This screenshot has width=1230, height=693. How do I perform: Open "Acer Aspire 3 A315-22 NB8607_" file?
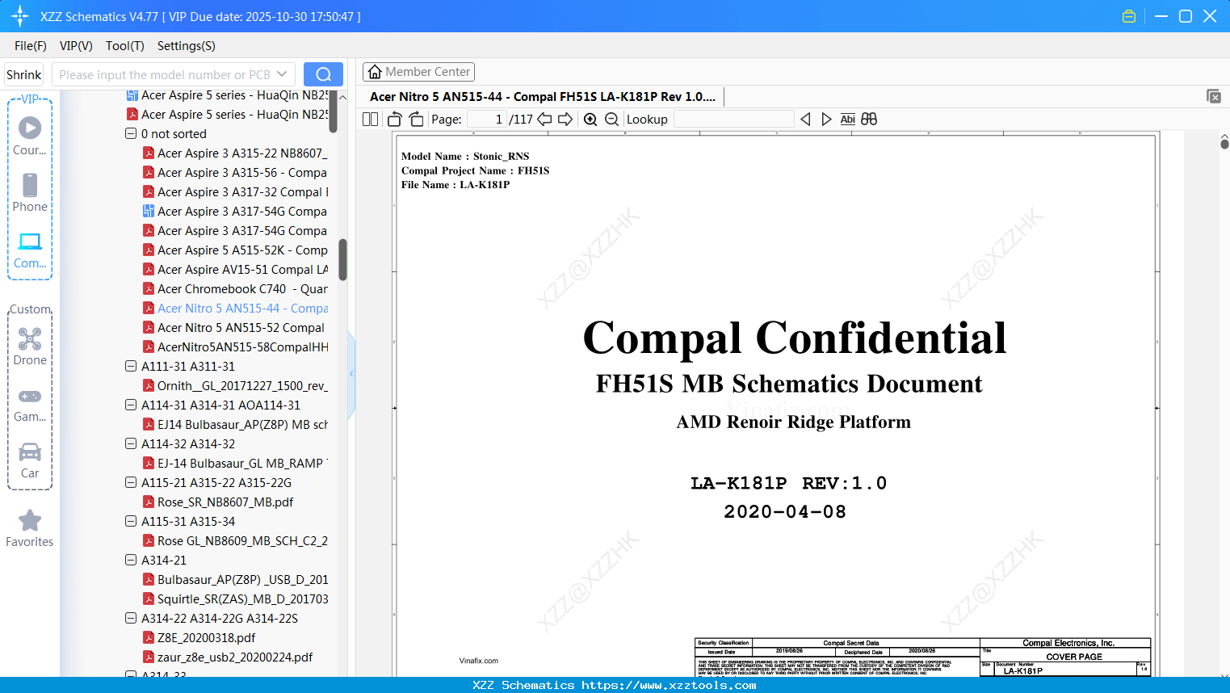[x=235, y=153]
